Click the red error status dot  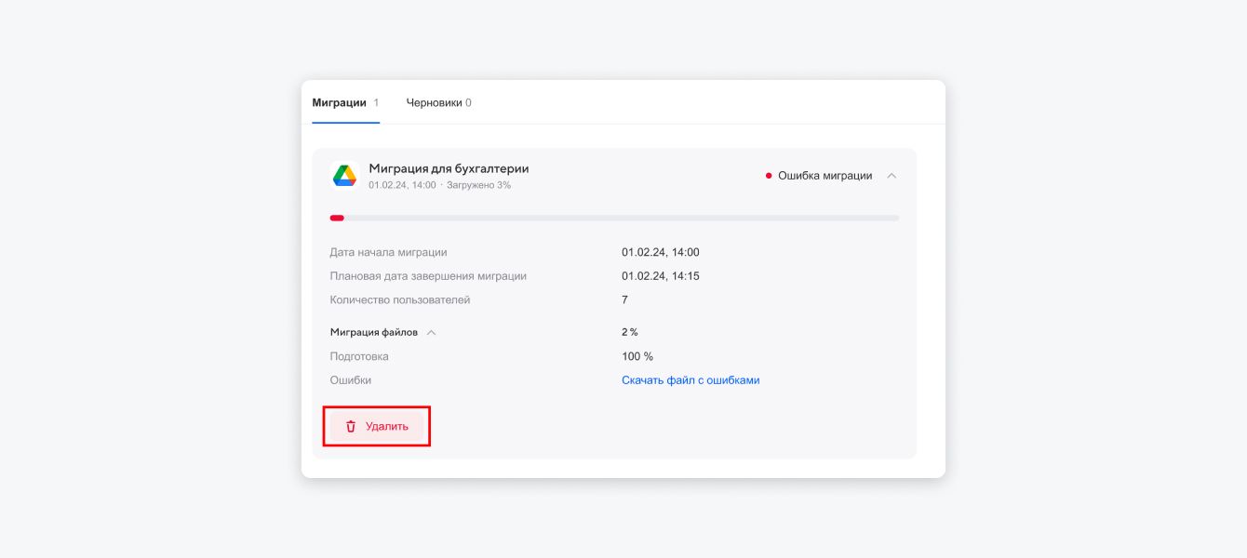(x=769, y=176)
